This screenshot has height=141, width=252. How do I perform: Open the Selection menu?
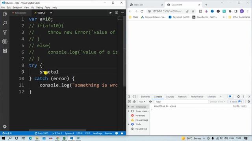[17, 7]
